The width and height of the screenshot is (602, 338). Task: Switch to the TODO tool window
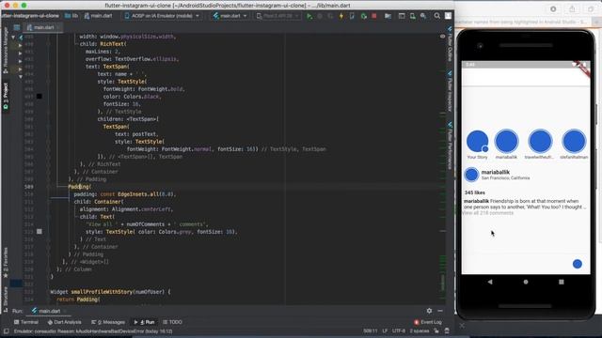[x=172, y=322]
